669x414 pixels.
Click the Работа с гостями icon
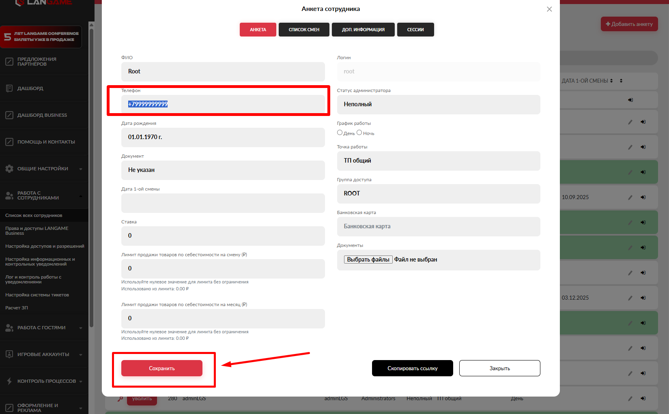[9, 328]
